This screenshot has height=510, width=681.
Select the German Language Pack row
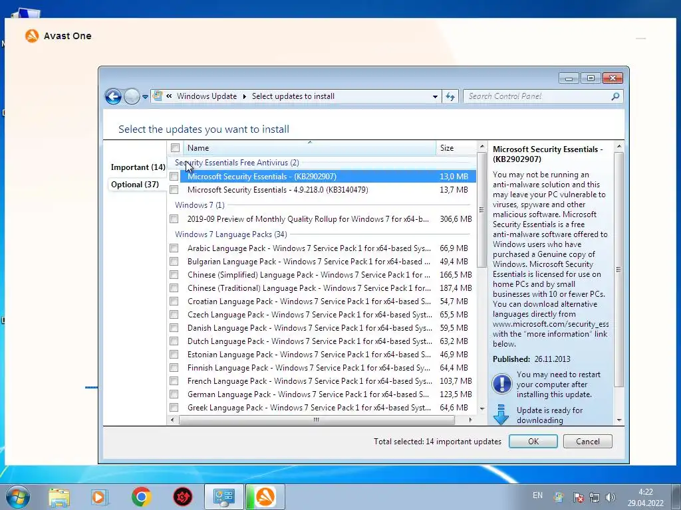321,394
